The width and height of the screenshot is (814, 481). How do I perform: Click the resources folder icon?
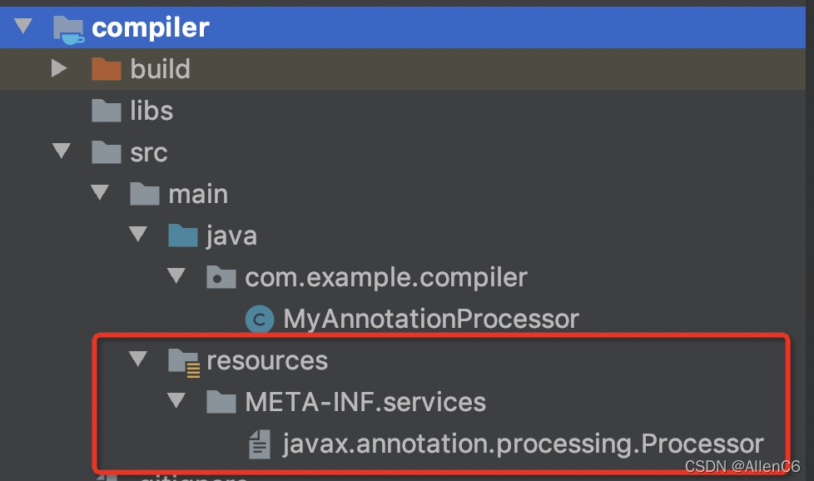184,363
